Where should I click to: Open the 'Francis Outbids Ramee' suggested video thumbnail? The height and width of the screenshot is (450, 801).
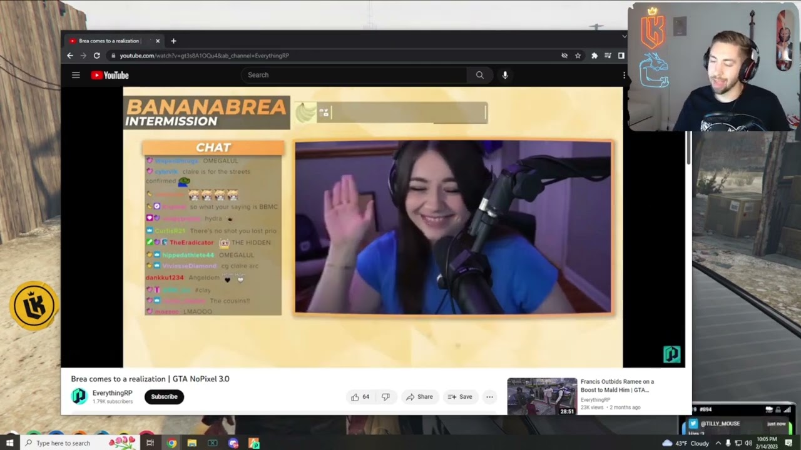pos(542,396)
